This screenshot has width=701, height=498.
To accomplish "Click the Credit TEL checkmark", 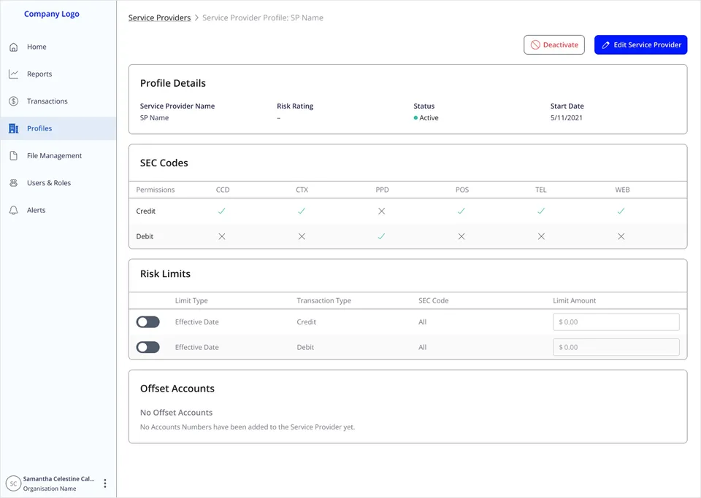I will (x=541, y=211).
